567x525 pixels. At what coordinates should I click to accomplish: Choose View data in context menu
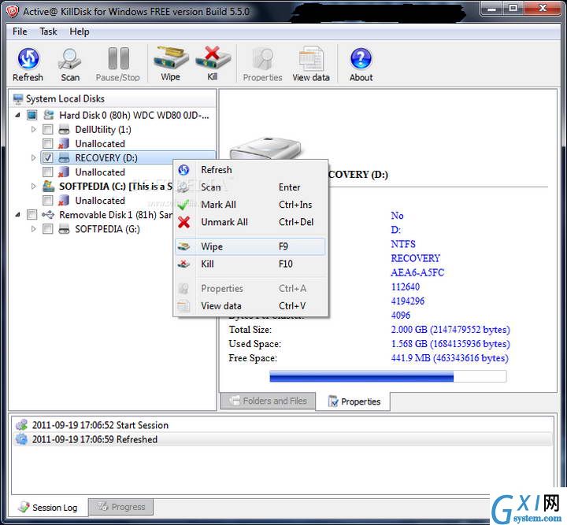250,305
